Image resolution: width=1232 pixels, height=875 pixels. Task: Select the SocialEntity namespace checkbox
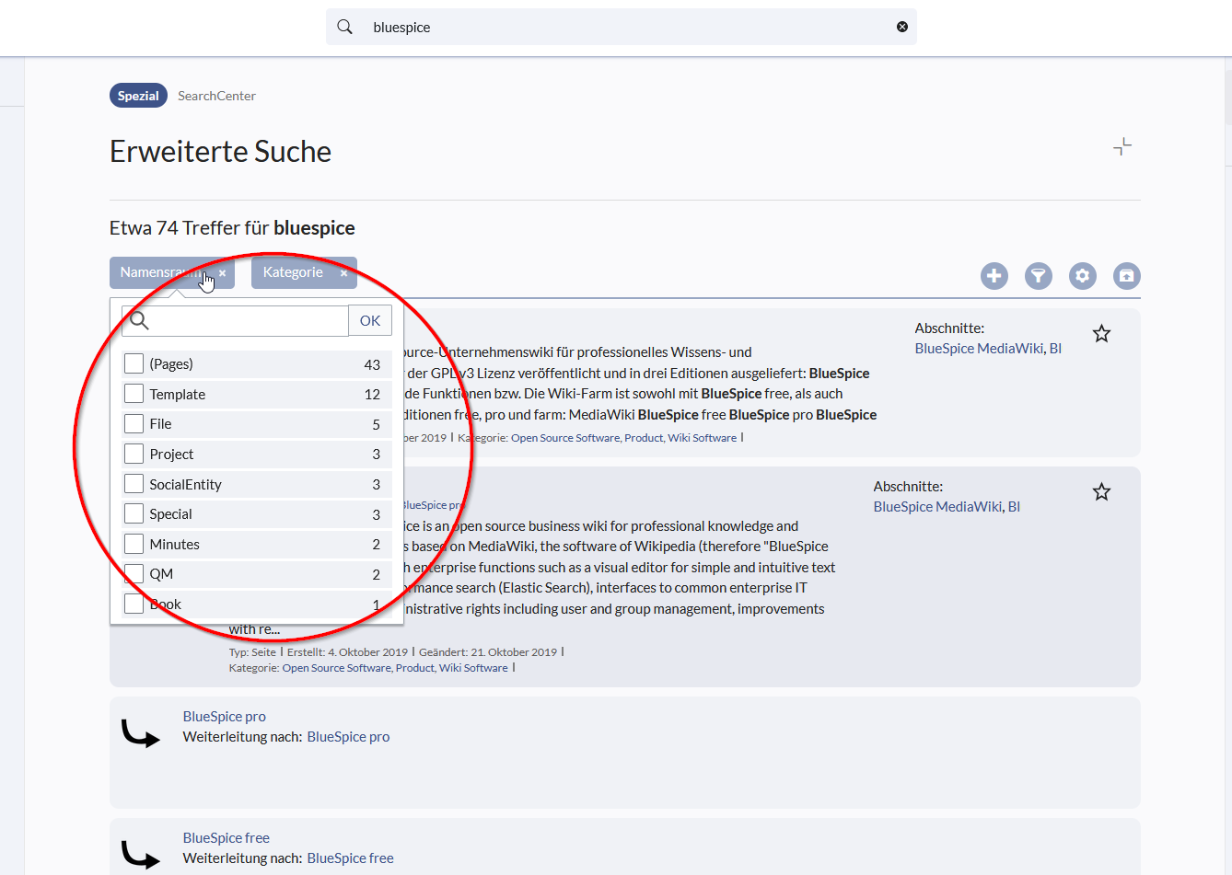[x=134, y=484]
